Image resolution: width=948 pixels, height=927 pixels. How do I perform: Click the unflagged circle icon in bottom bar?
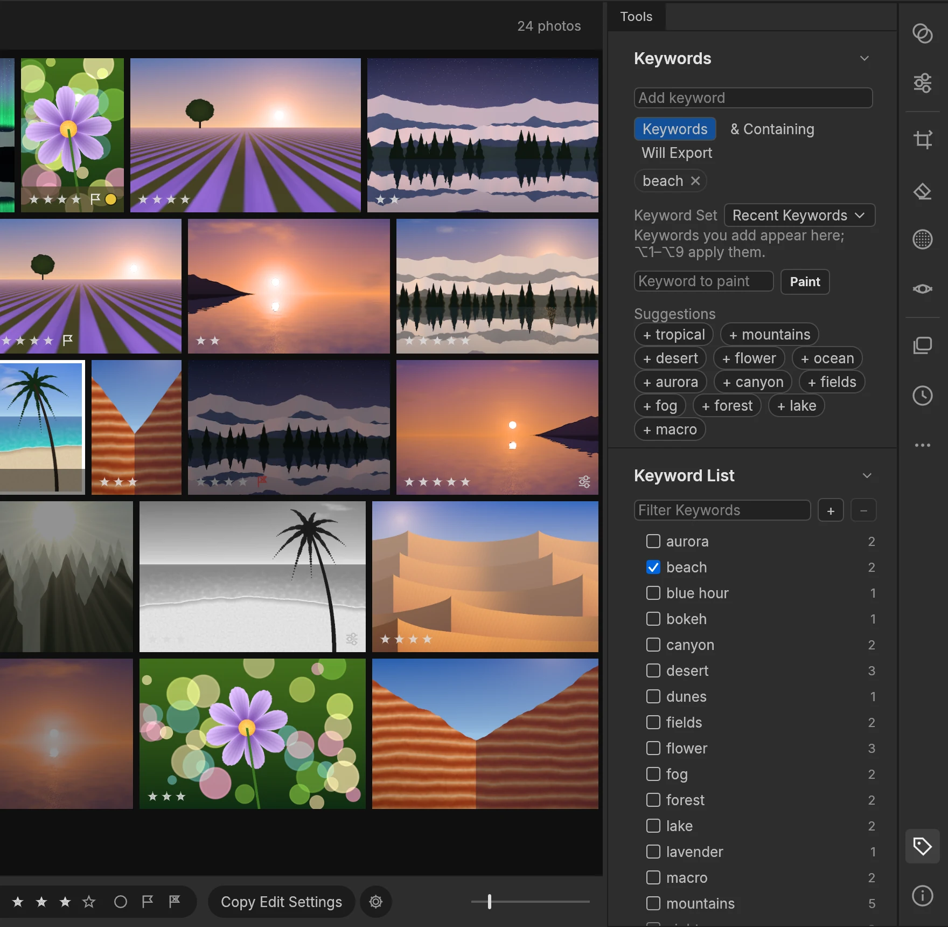coord(121,902)
